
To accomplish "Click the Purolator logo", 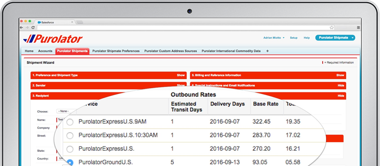I will 53,38.
